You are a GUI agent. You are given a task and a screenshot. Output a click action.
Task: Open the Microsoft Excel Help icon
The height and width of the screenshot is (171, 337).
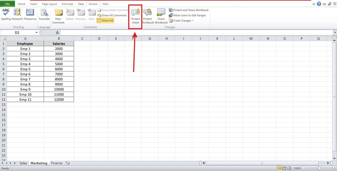point(319,4)
